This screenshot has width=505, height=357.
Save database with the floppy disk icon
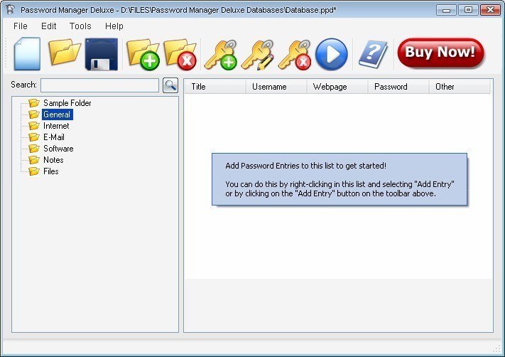101,54
